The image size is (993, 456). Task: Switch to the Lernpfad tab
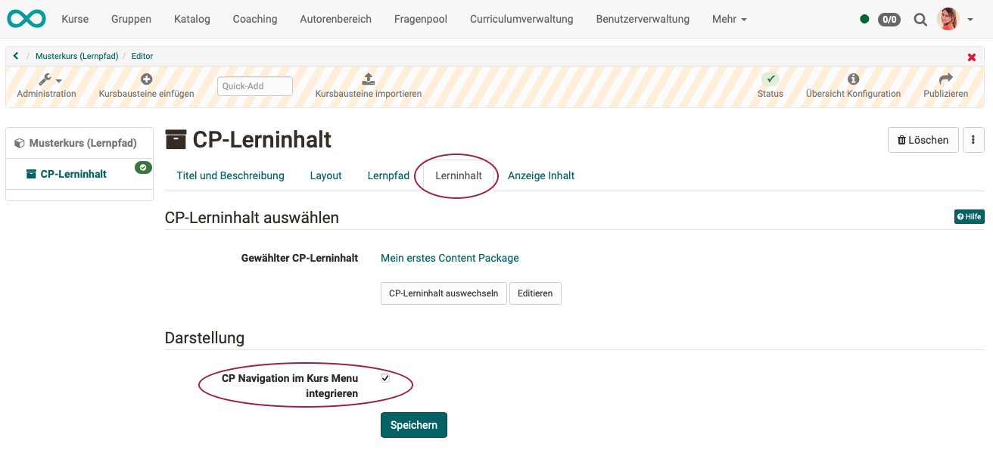388,175
